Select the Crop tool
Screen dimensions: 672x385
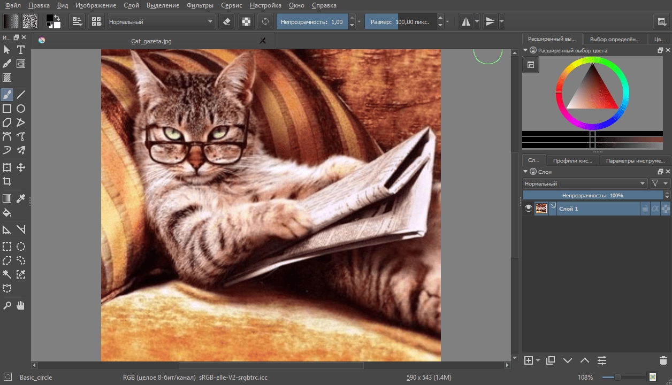7,181
